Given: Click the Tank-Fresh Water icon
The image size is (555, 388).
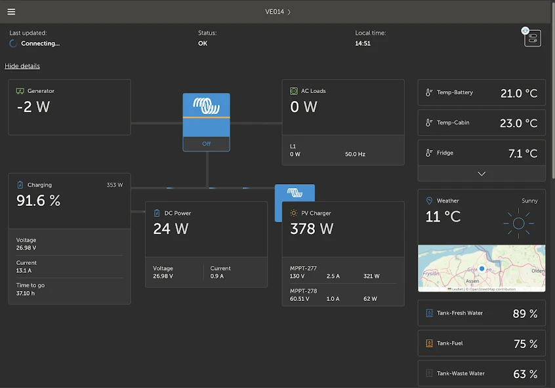Looking at the screenshot, I should tap(429, 313).
